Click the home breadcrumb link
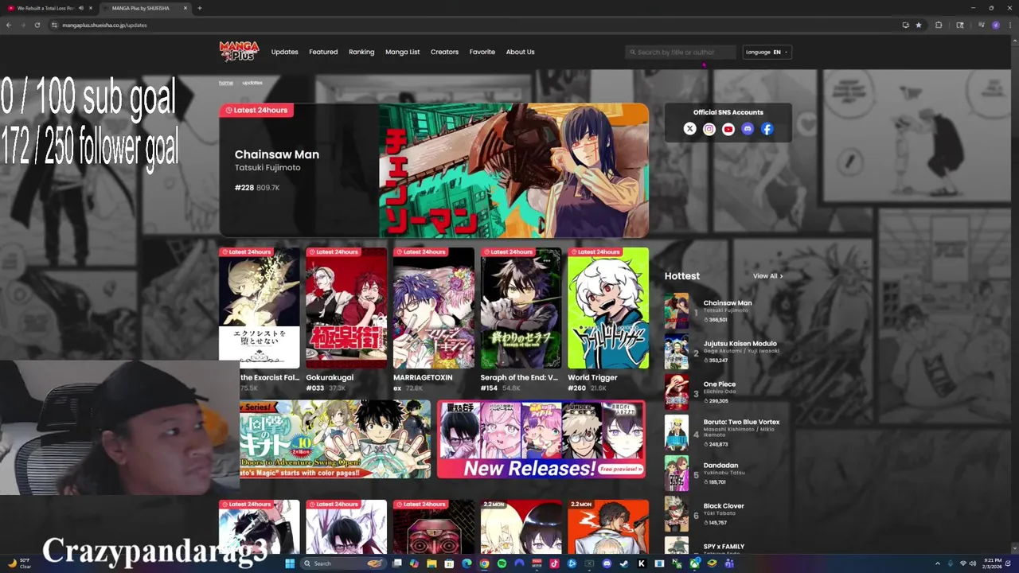Image resolution: width=1019 pixels, height=573 pixels. (226, 83)
